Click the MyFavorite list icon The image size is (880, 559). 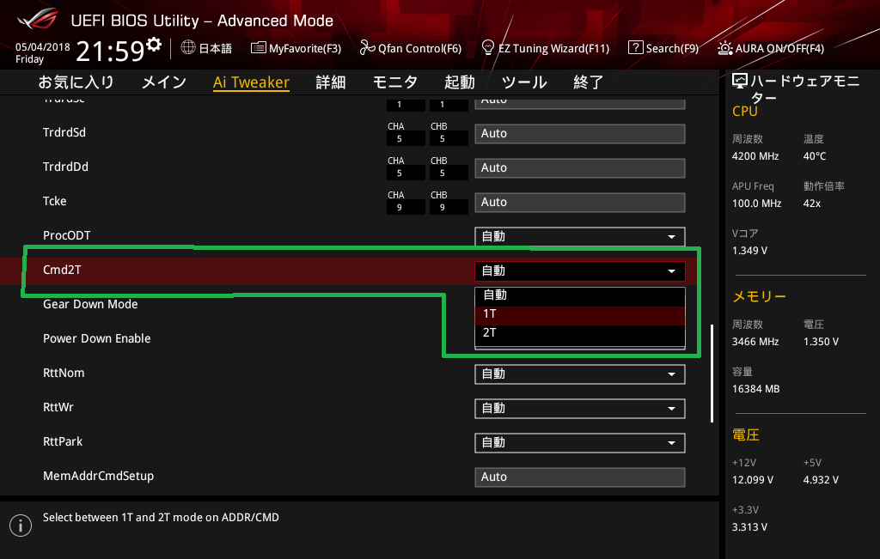click(258, 48)
